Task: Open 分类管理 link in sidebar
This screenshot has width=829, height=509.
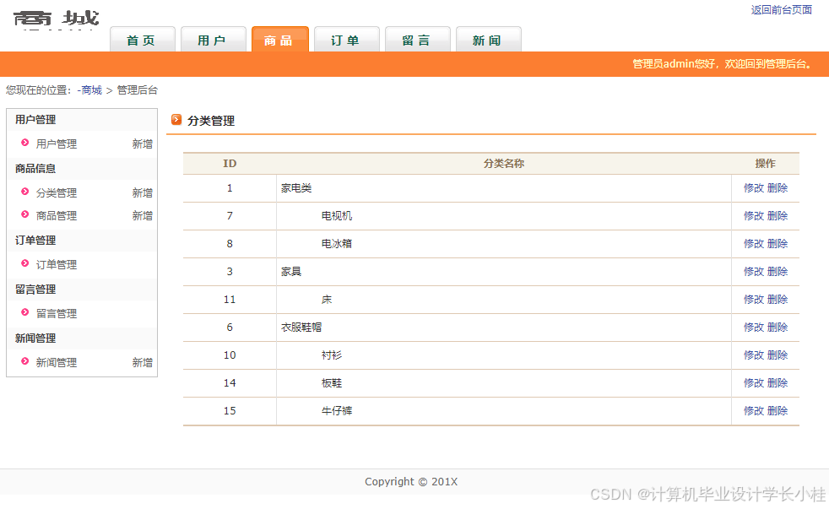Action: pyautogui.click(x=57, y=193)
